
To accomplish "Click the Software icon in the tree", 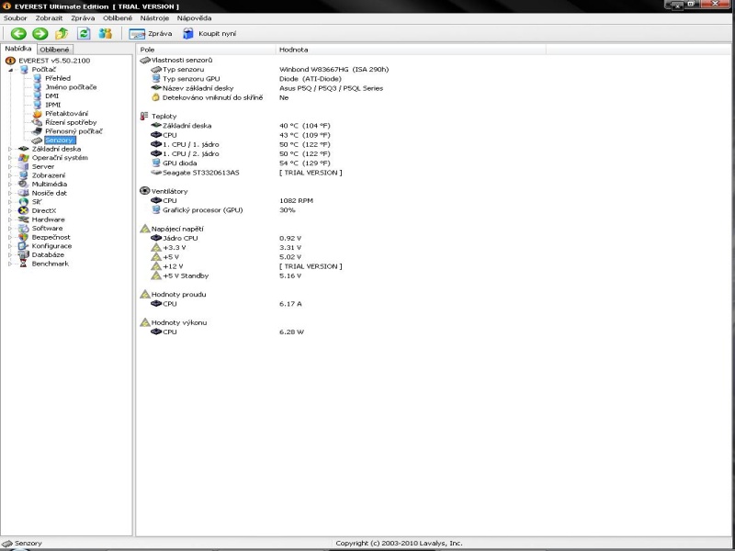I will pos(24,228).
